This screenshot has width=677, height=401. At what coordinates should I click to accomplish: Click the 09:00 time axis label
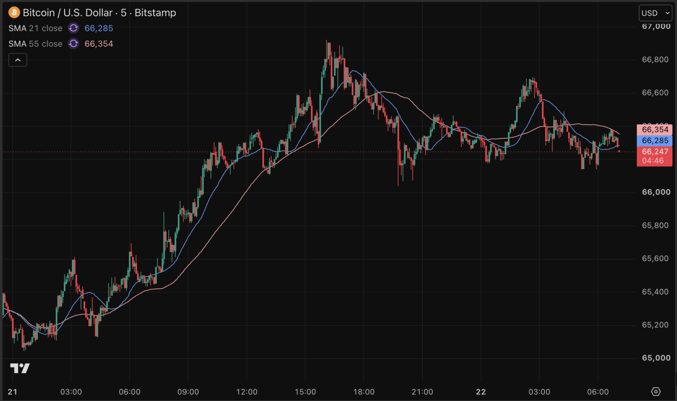[x=188, y=392]
